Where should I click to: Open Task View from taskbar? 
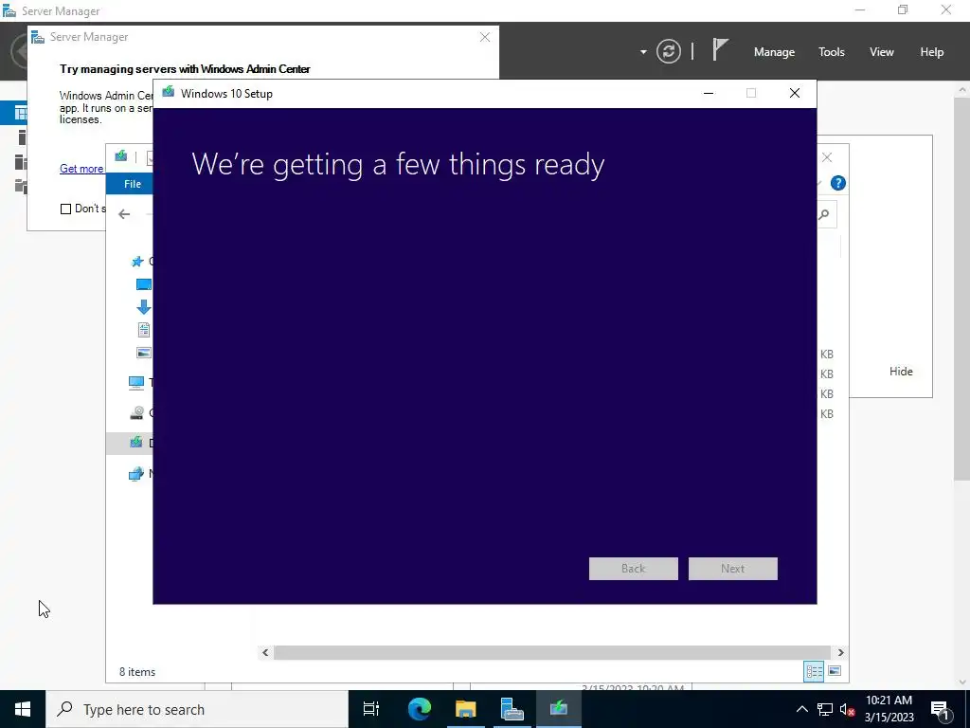coord(371,709)
